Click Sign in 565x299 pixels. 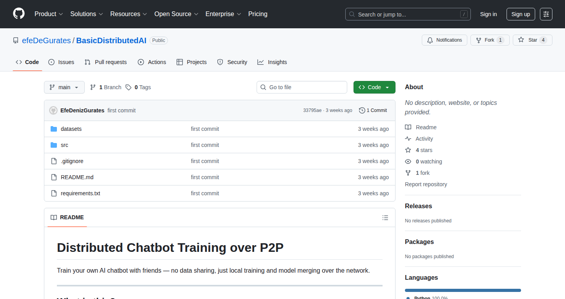click(488, 14)
